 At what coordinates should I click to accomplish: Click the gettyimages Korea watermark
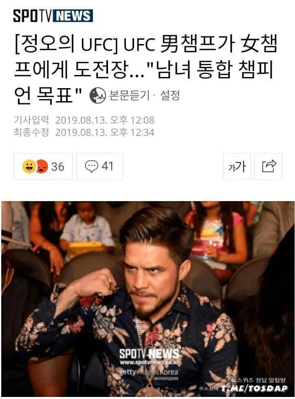click(149, 372)
